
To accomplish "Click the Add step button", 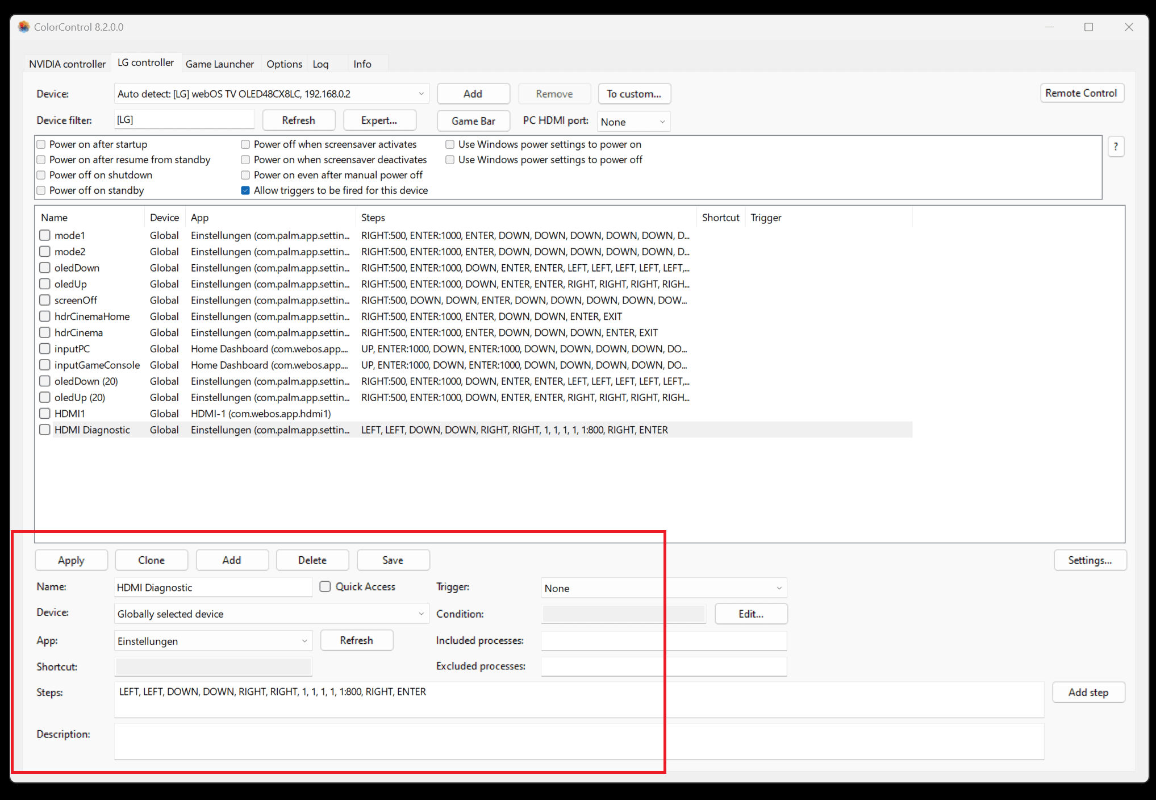I will click(x=1088, y=692).
